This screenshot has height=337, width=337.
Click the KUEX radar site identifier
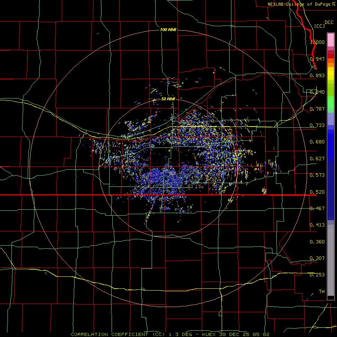pos(209,334)
